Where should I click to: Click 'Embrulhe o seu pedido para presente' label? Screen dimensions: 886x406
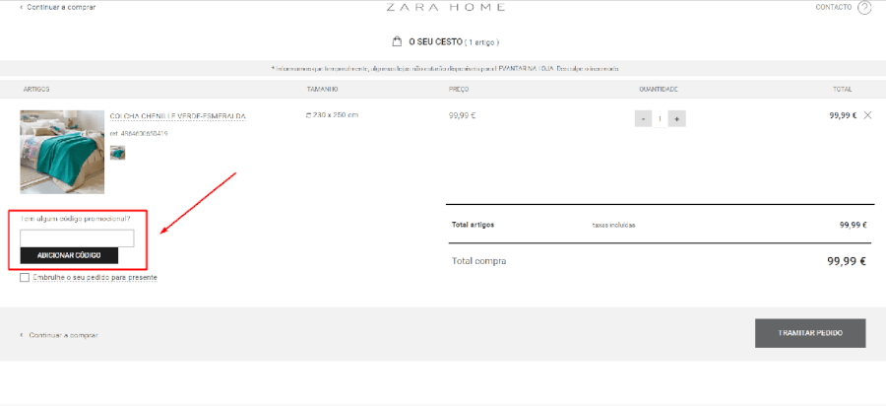95,278
